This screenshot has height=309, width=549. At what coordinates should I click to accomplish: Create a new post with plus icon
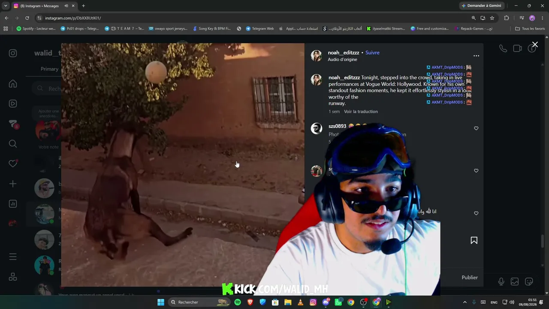pyautogui.click(x=13, y=184)
